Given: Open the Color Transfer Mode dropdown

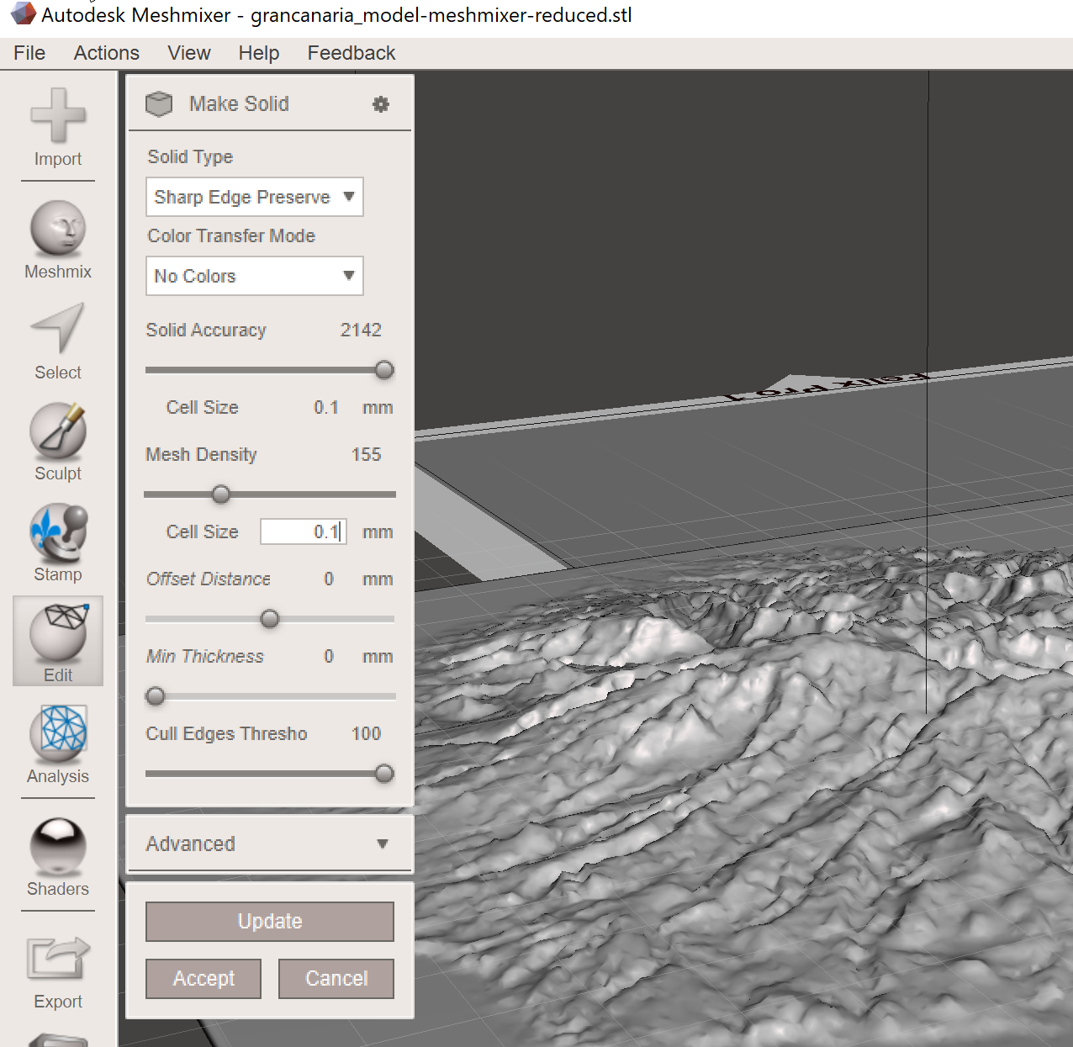Looking at the screenshot, I should click(x=255, y=276).
